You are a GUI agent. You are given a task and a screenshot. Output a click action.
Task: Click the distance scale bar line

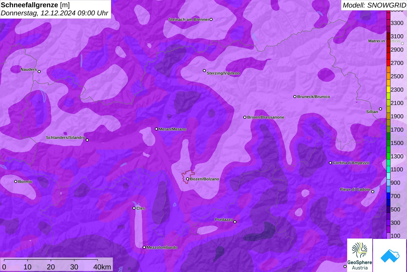pyautogui.click(x=51, y=260)
